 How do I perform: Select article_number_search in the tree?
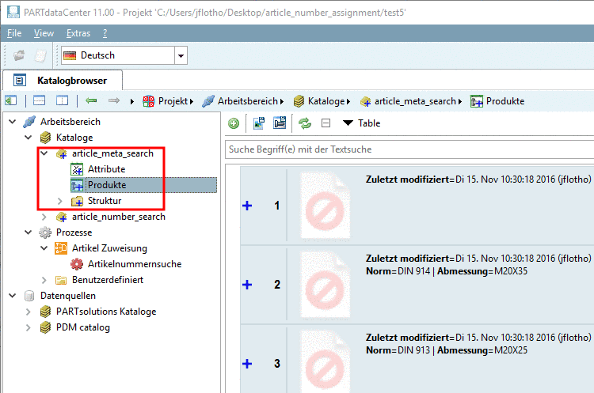119,217
